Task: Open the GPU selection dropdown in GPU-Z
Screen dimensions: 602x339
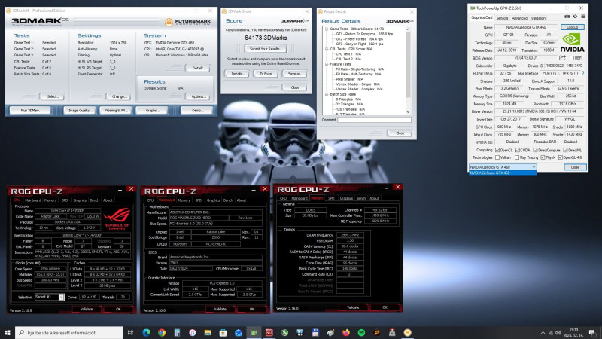Action: click(503, 167)
